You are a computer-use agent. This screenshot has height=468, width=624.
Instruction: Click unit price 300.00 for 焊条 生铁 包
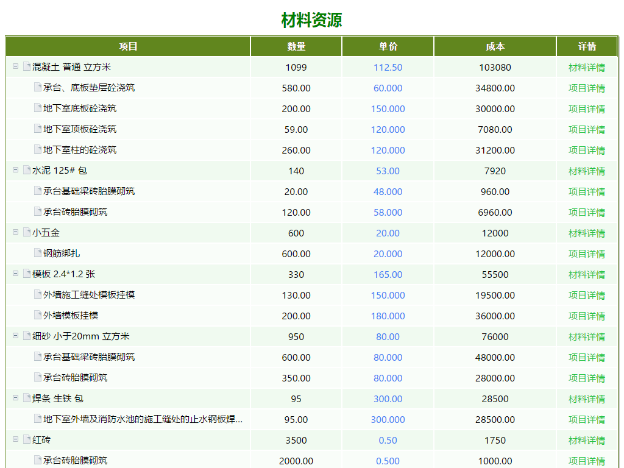click(388, 399)
